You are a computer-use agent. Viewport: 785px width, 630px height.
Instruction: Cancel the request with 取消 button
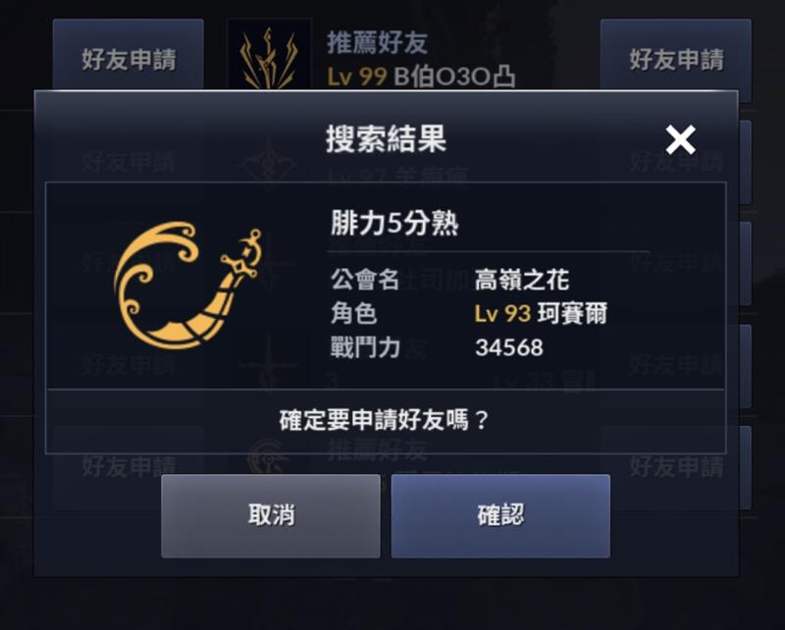[271, 516]
